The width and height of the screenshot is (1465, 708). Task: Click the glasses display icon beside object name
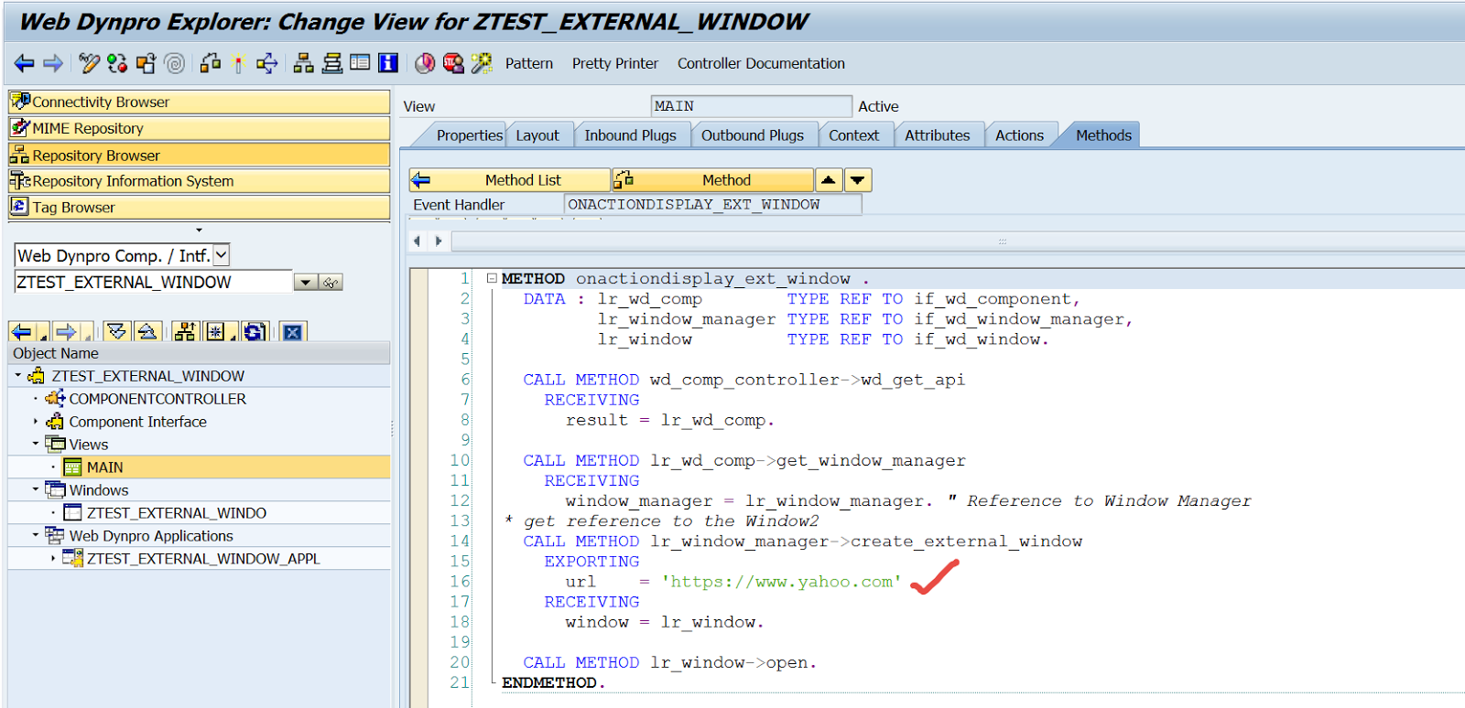click(x=331, y=283)
